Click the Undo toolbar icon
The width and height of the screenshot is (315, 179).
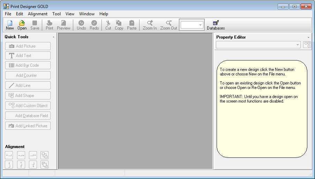(x=81, y=25)
